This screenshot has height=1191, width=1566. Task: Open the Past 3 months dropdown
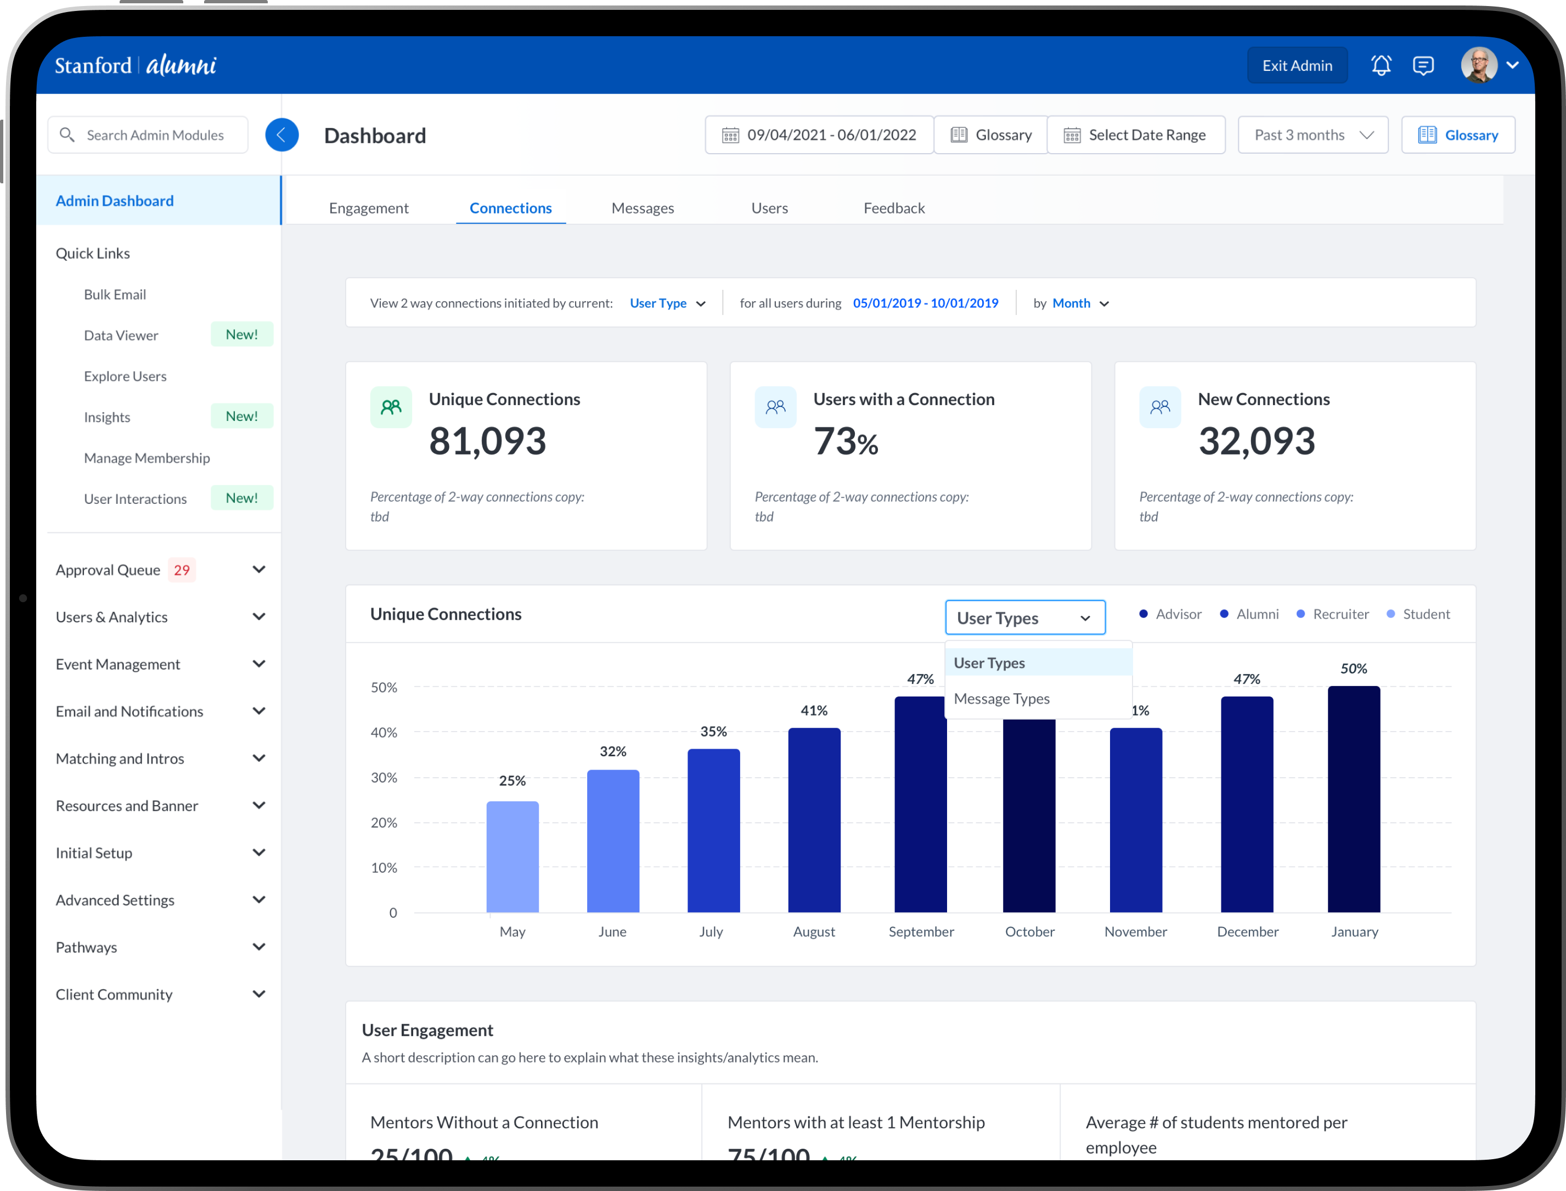[1312, 134]
